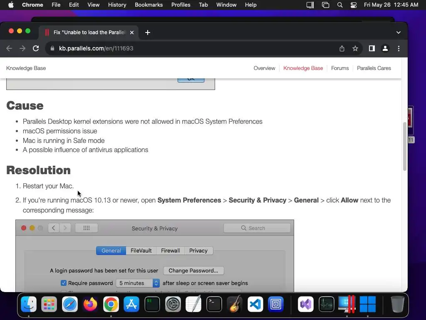The width and height of the screenshot is (426, 320).
Task: Expand tab search chevron
Action: click(x=398, y=32)
